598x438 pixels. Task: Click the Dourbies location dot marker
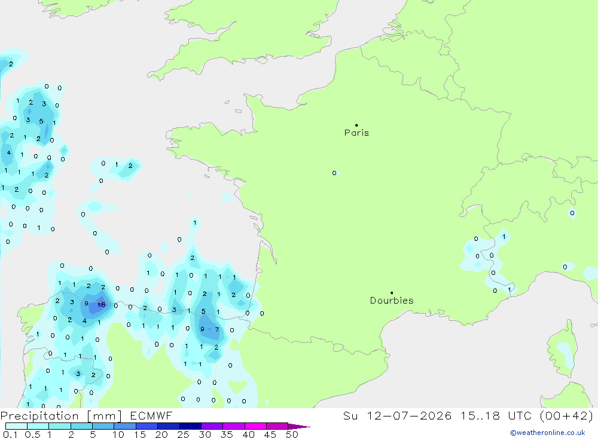click(x=392, y=293)
